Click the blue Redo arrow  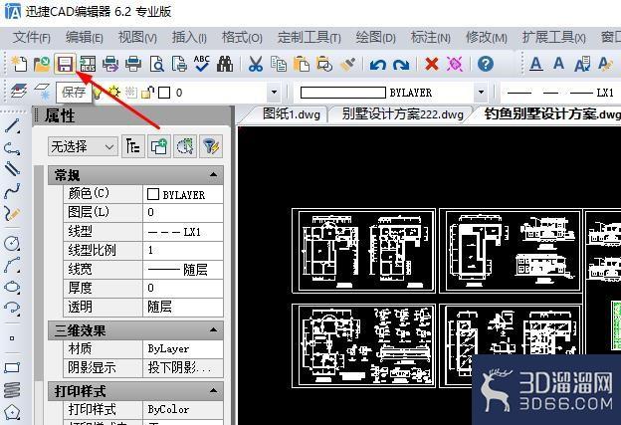[x=401, y=64]
